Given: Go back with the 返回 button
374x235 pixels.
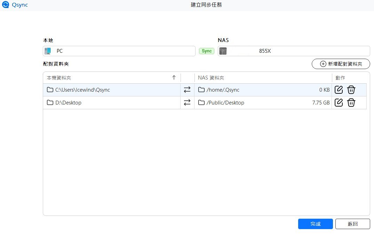Looking at the screenshot, I should [x=352, y=224].
